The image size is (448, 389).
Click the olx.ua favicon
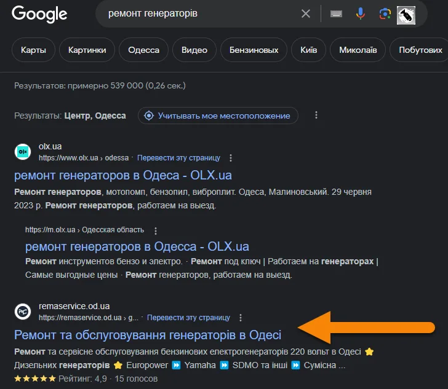(23, 152)
